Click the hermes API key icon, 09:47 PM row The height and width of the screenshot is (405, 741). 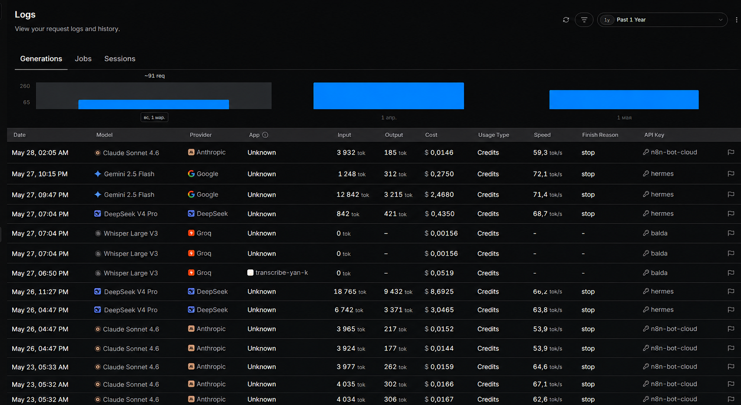click(x=646, y=194)
